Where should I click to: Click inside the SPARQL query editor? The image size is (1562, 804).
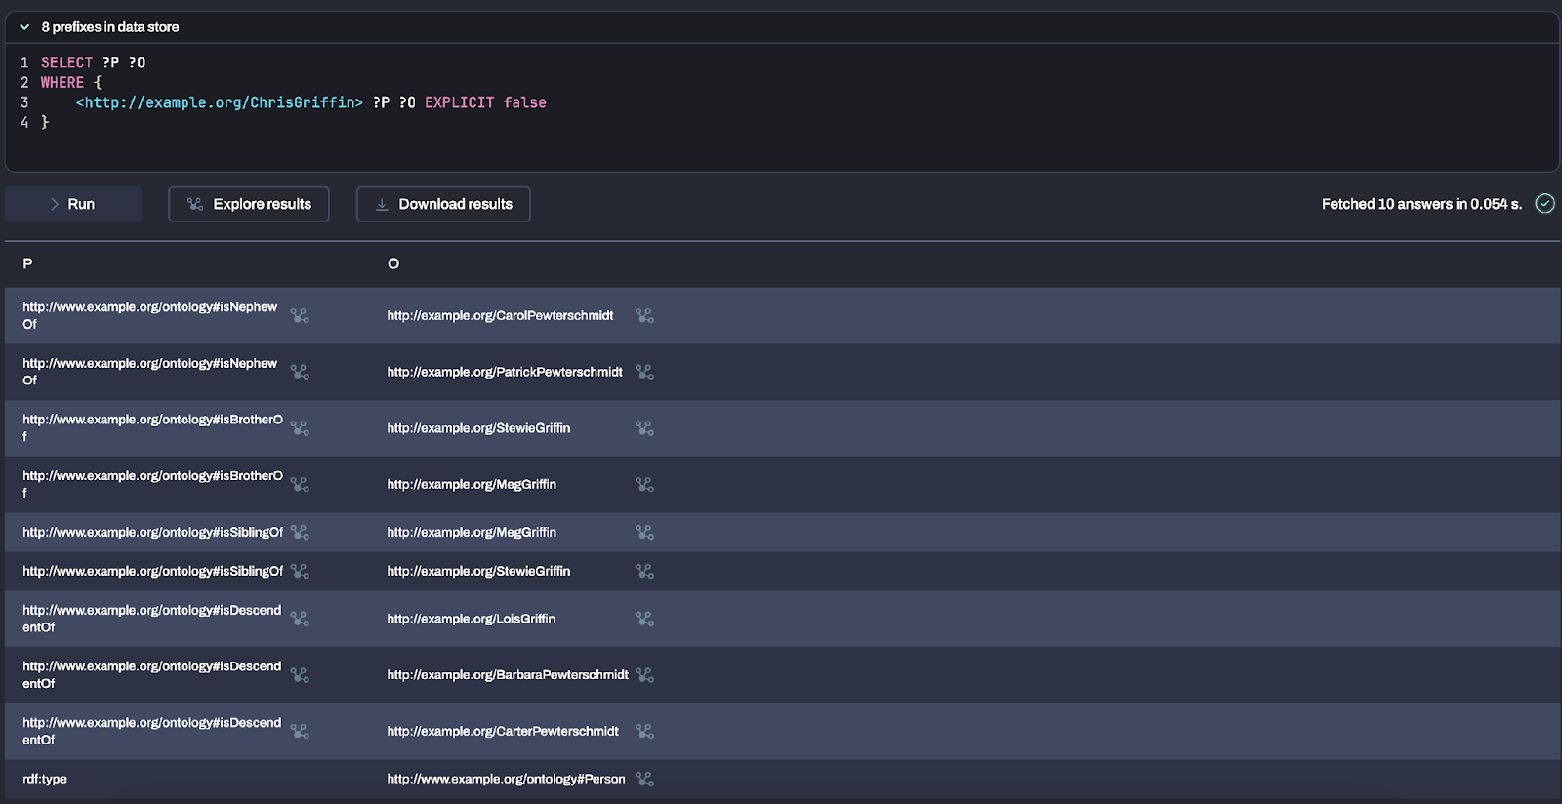(781, 137)
